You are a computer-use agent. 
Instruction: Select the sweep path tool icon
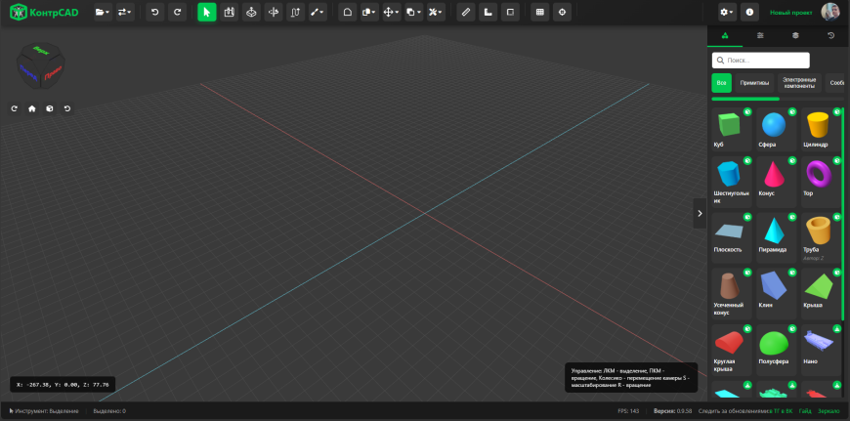(x=295, y=12)
